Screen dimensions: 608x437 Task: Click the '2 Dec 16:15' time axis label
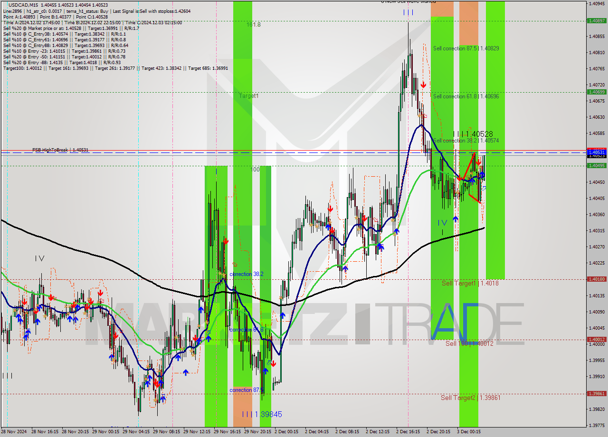click(x=409, y=432)
